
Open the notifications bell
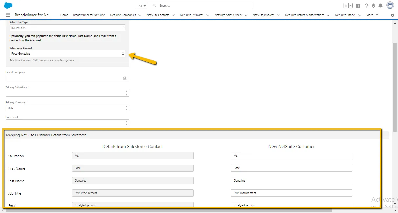point(381,6)
